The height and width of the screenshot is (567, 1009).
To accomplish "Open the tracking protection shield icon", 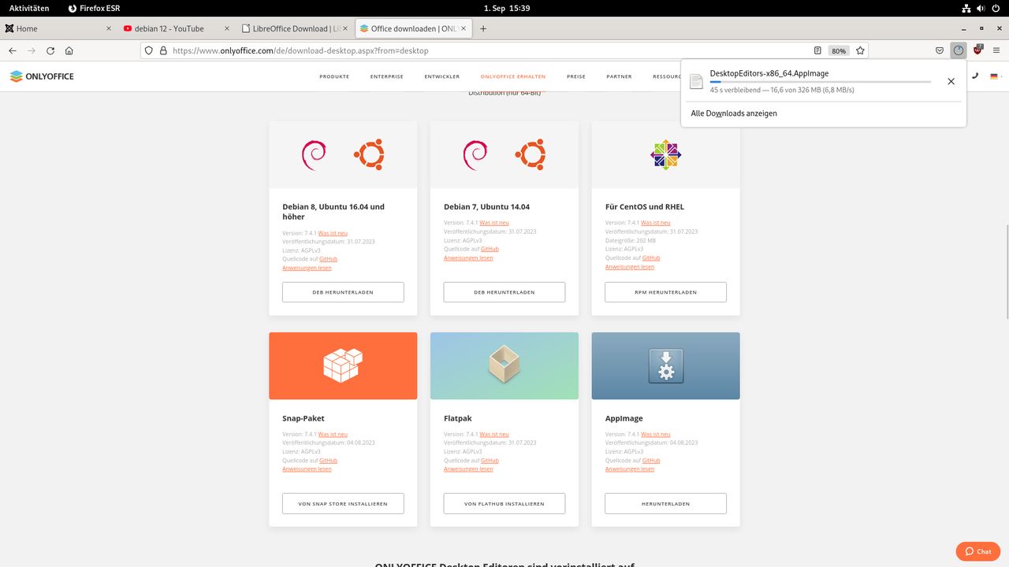I will coord(148,50).
